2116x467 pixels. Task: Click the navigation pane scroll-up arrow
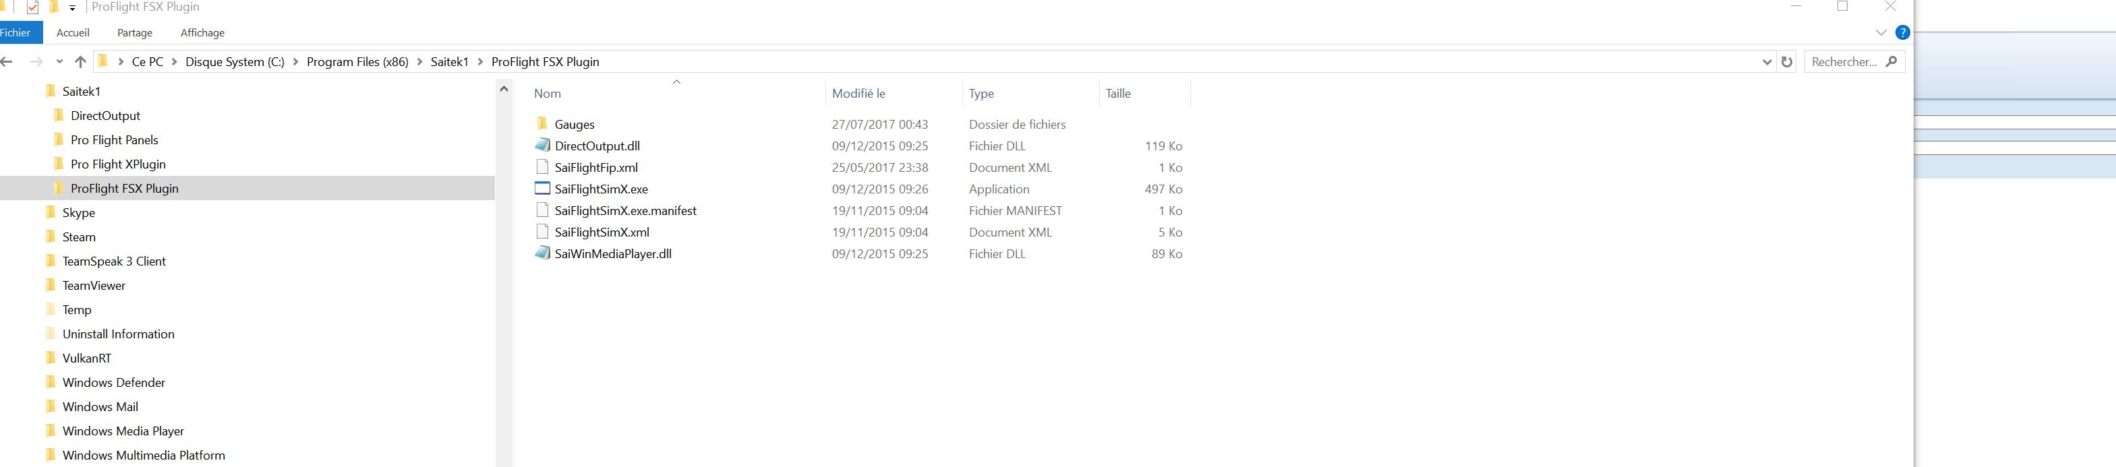pos(504,90)
